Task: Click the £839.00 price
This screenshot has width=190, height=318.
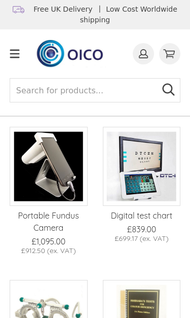Action: pos(141,229)
